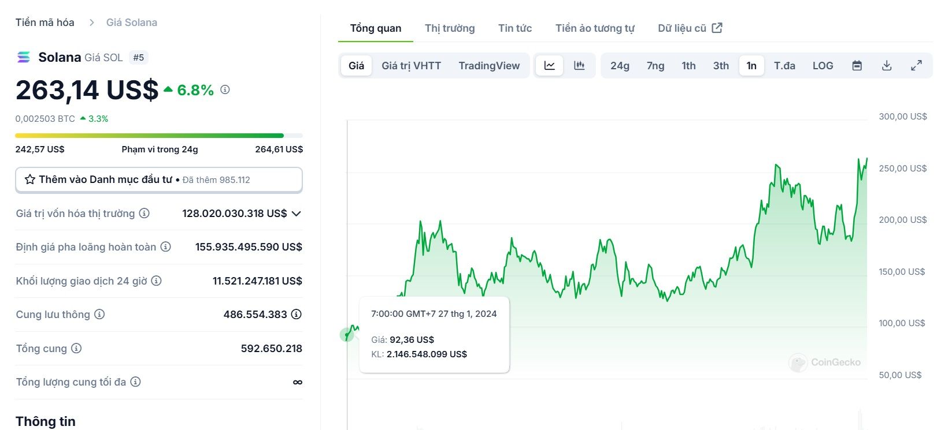Click the 242,57 US$ low value
The width and height of the screenshot is (937, 430).
[40, 149]
